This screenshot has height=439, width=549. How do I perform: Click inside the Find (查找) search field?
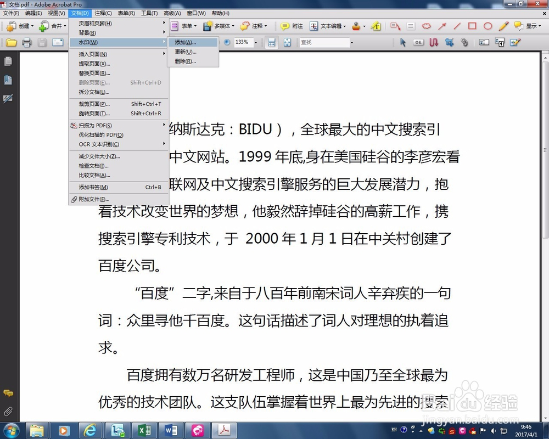(324, 42)
